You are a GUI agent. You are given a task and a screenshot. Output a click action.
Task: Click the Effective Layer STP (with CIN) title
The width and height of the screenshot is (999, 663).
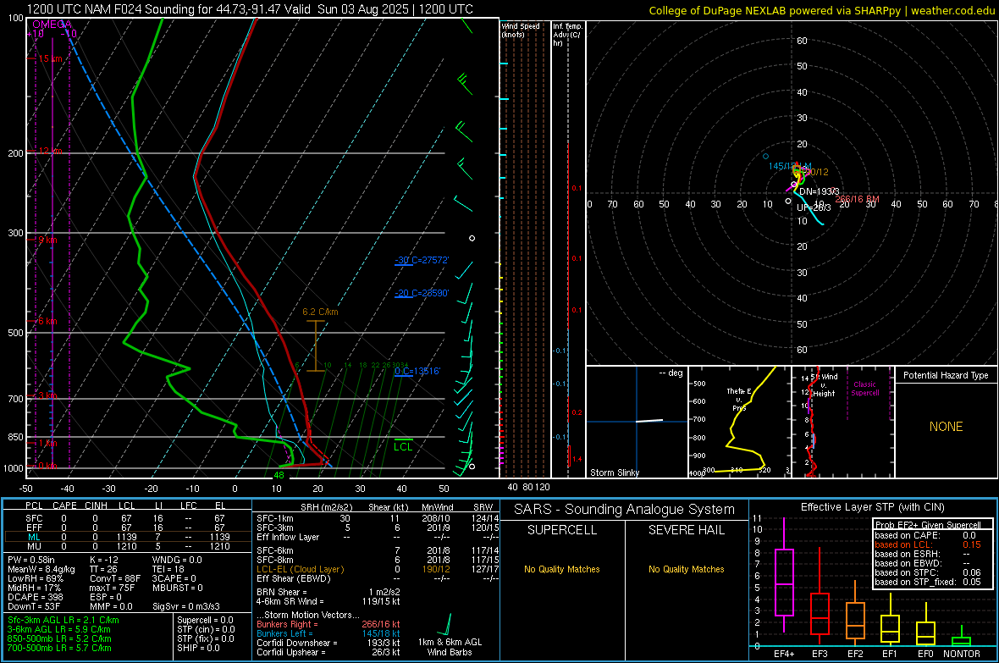(x=872, y=507)
